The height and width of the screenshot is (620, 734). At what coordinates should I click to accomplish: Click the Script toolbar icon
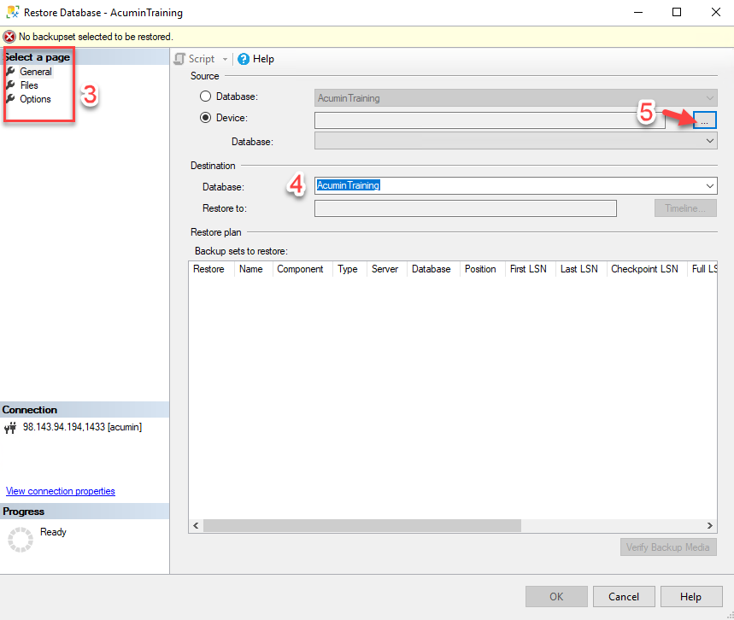[179, 59]
